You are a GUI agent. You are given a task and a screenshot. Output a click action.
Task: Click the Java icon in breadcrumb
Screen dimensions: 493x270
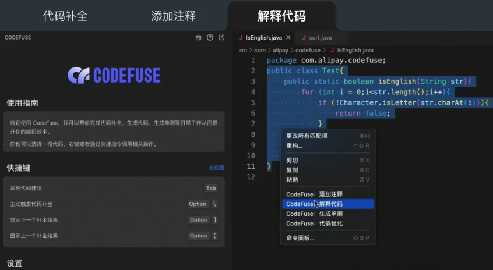[x=332, y=50]
